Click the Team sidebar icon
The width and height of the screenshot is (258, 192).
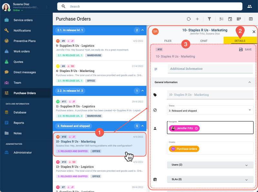6,83
